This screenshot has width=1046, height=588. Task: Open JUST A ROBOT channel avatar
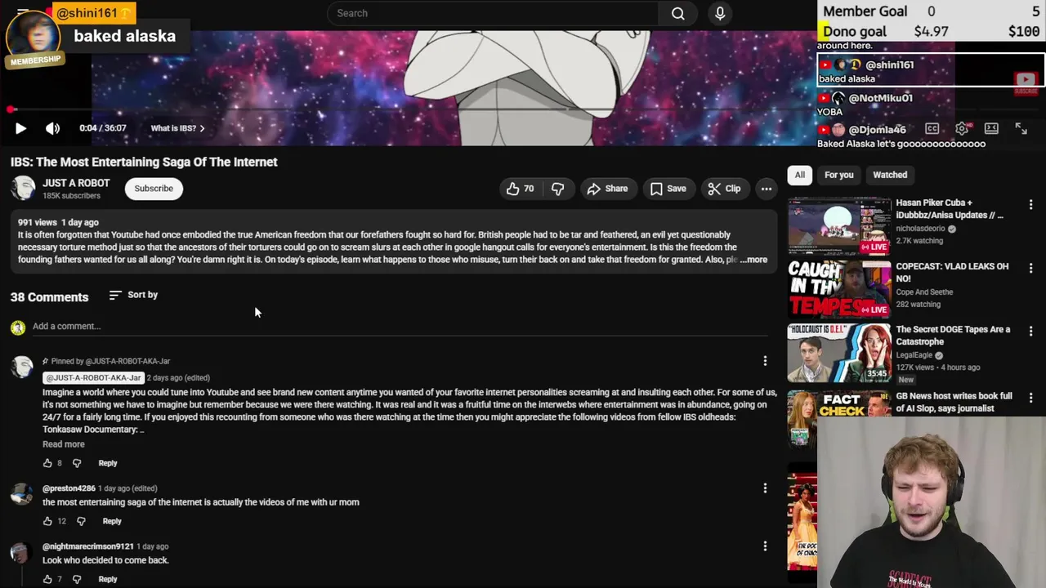pyautogui.click(x=23, y=189)
